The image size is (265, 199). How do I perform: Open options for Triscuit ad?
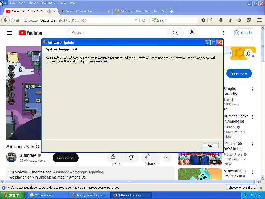click(x=253, y=89)
